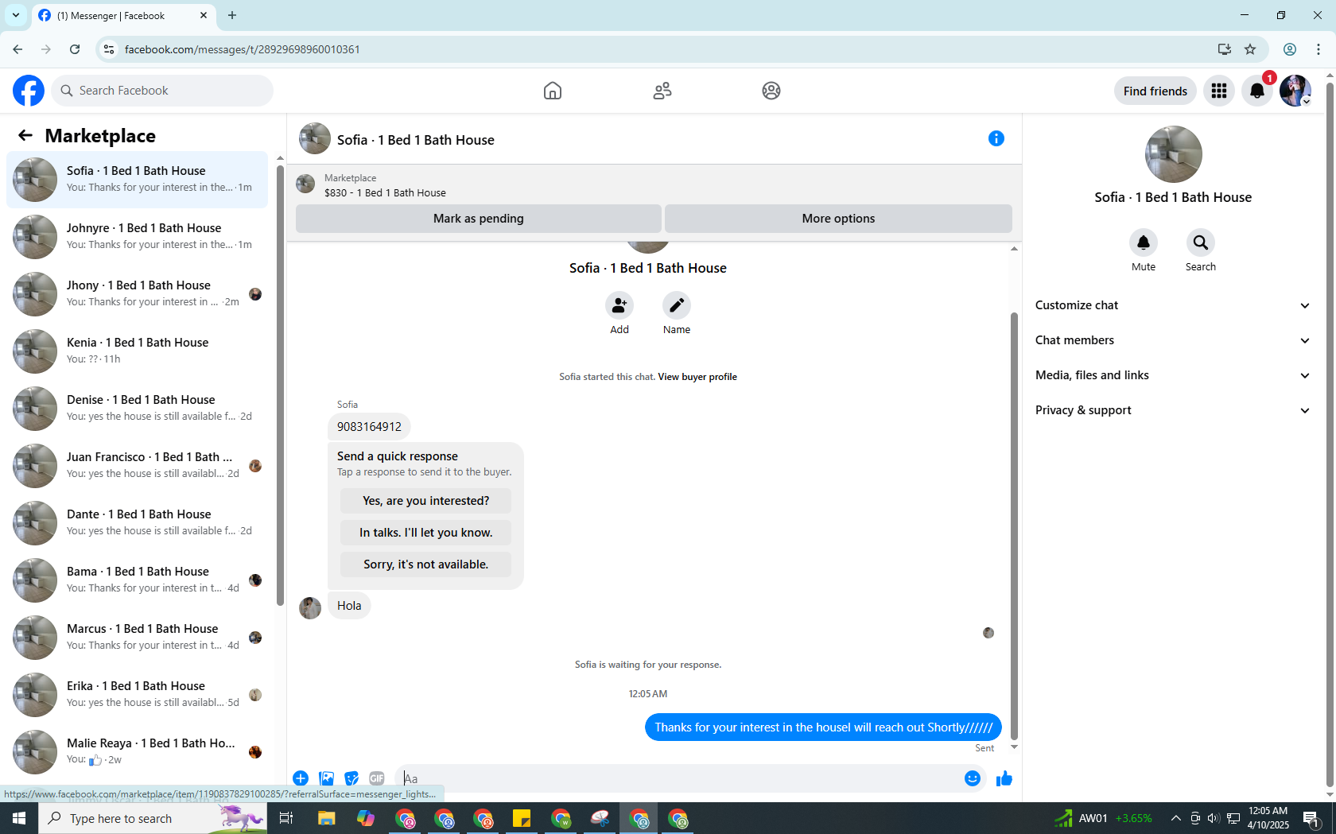1336x834 pixels.
Task: Open Kenia 1 Bed 1 Bath House chat
Action: [x=138, y=351]
